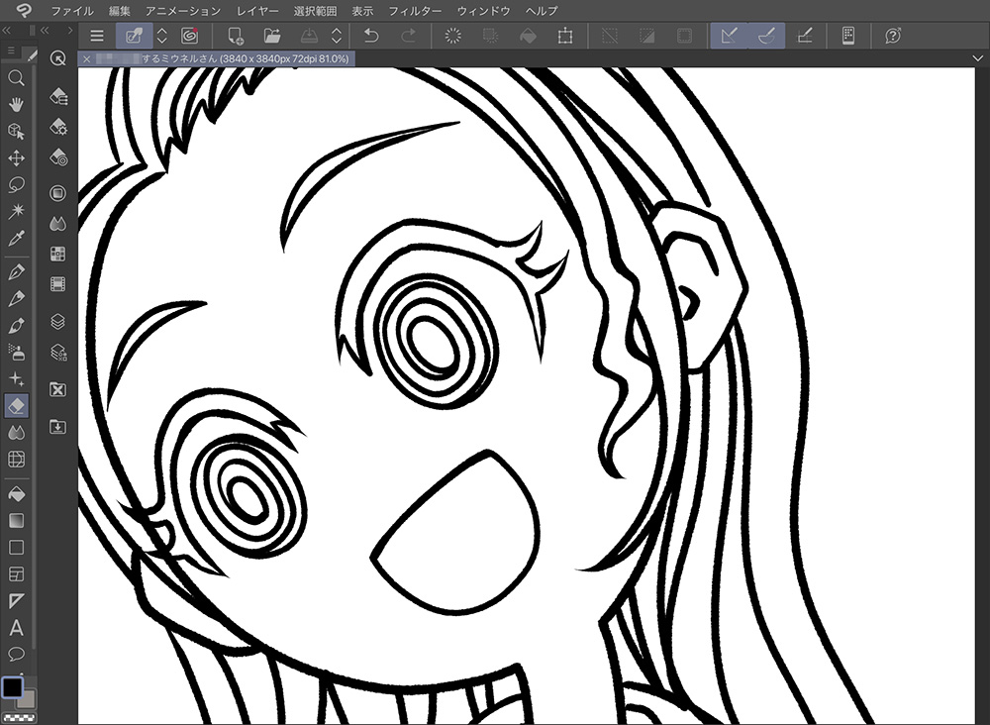
Task: Select the Frame border tool
Action: click(17, 573)
